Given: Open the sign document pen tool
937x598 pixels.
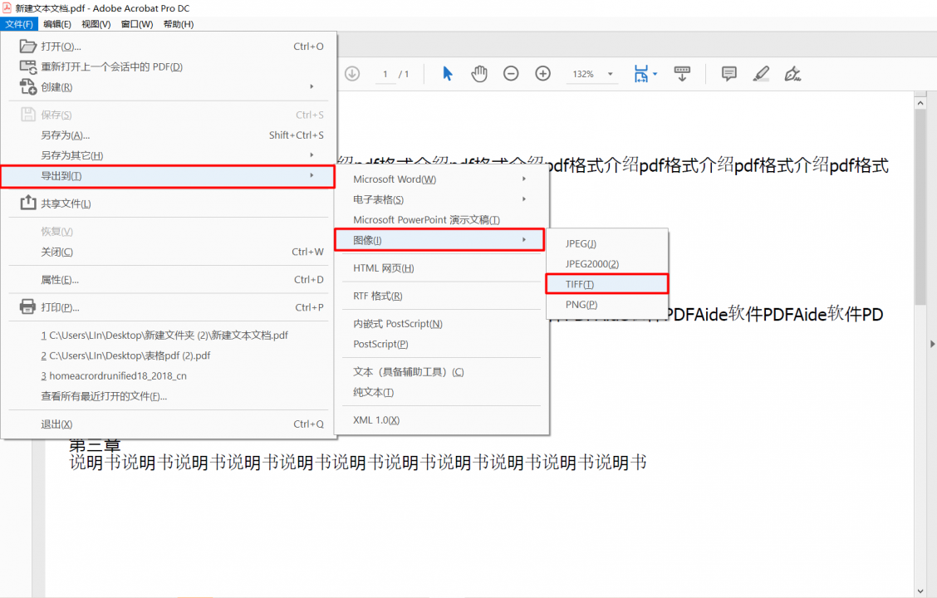Looking at the screenshot, I should (792, 73).
